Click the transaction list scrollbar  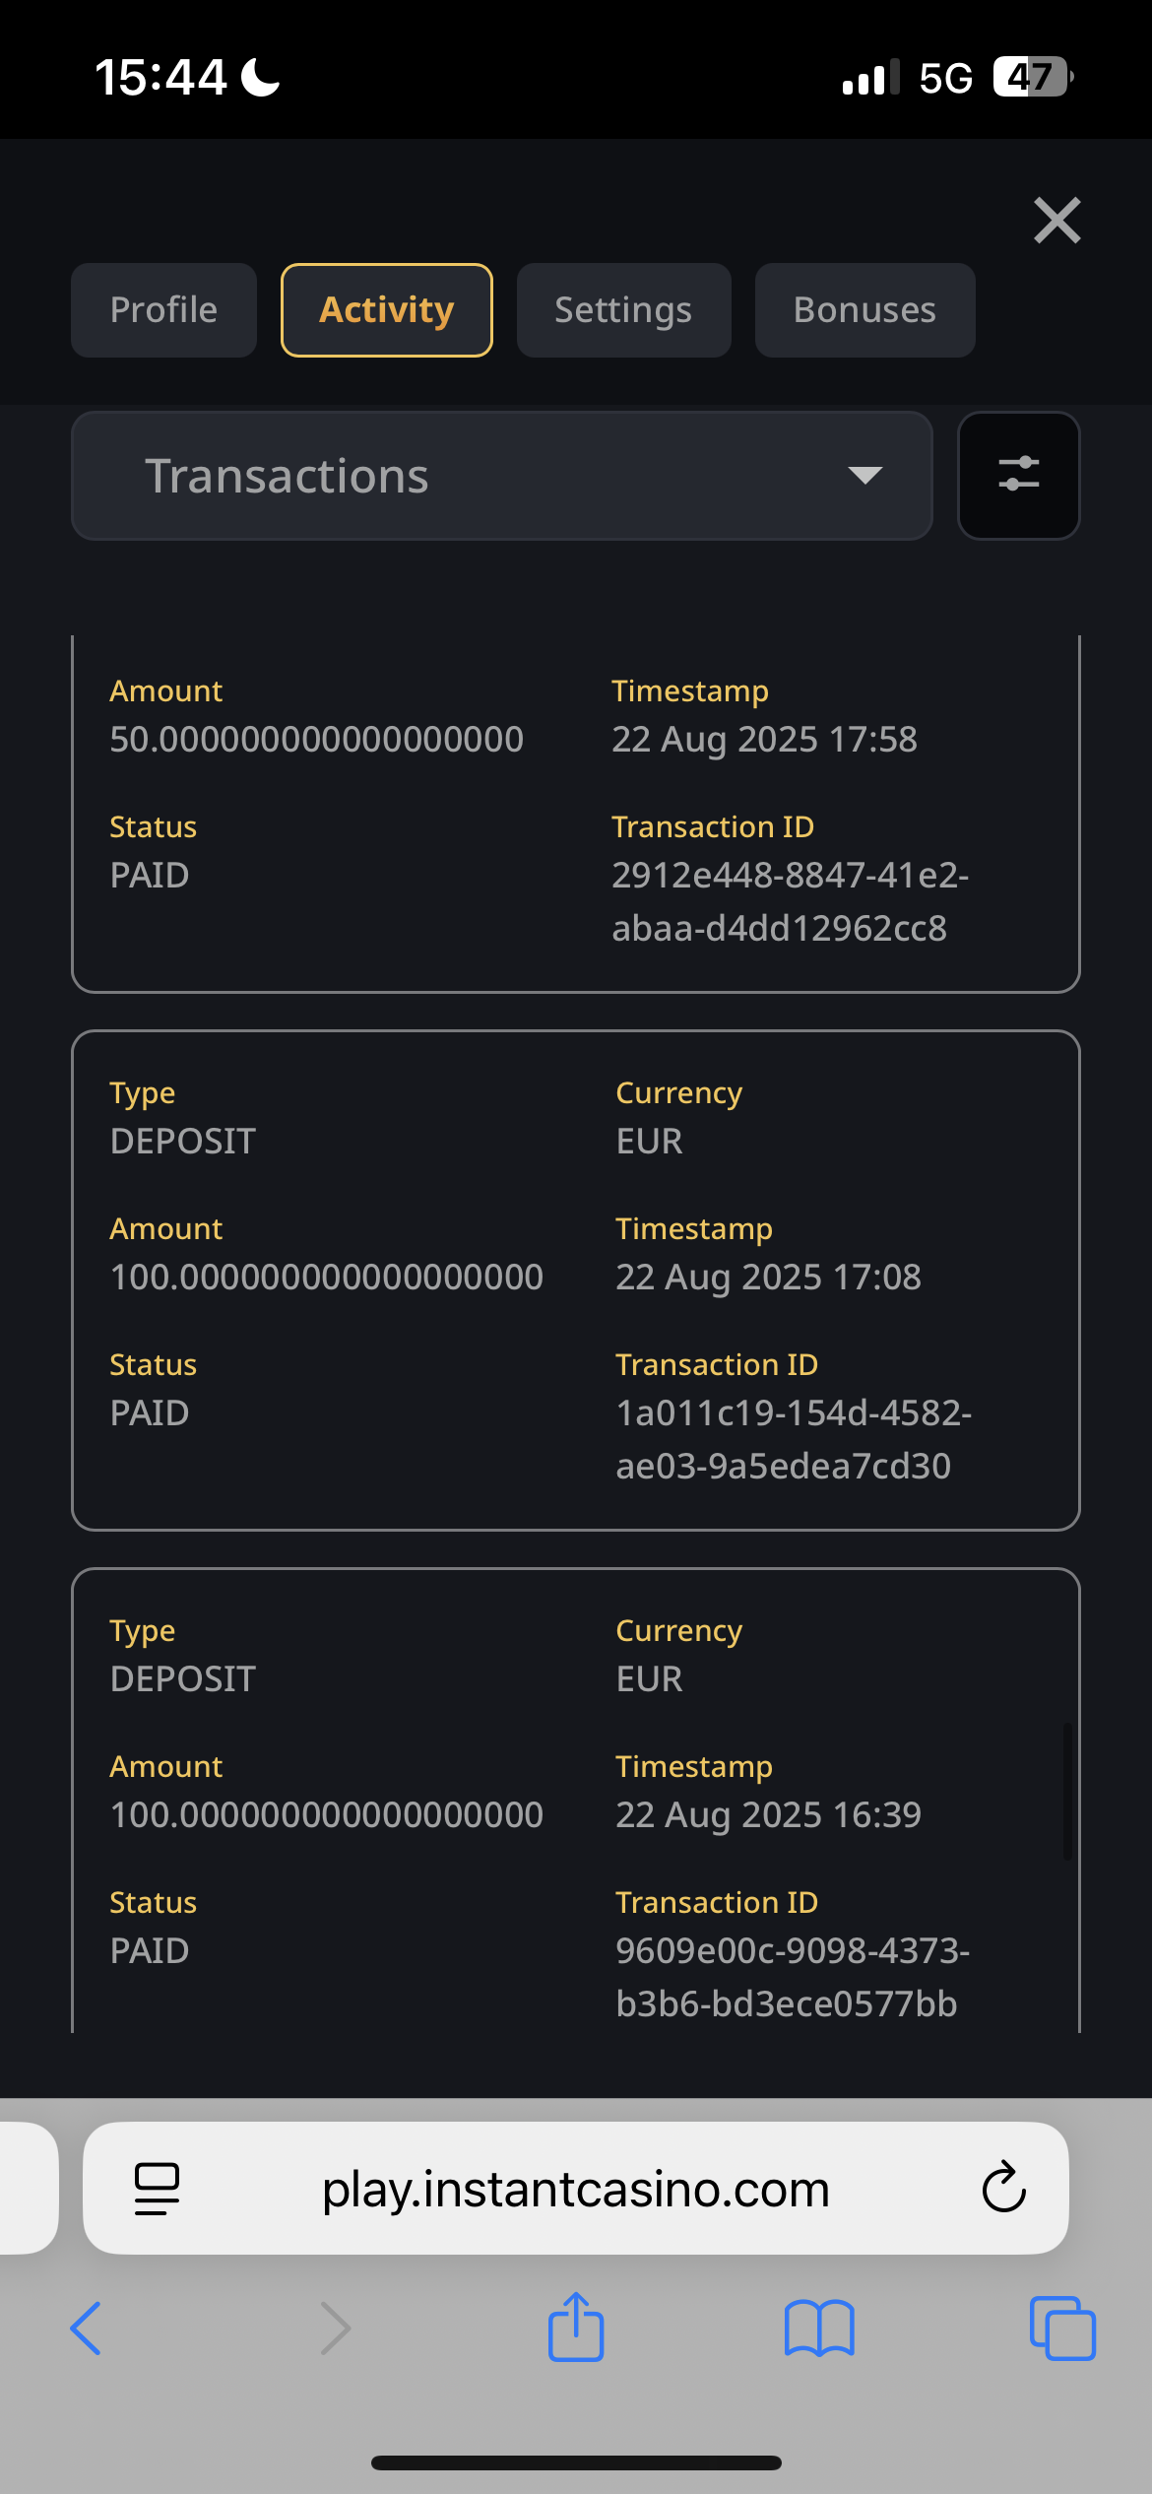[1066, 1791]
